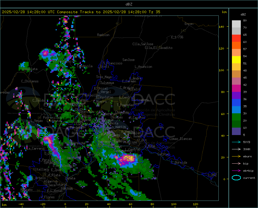Click the 'Encon' place label on map

coord(189,24)
